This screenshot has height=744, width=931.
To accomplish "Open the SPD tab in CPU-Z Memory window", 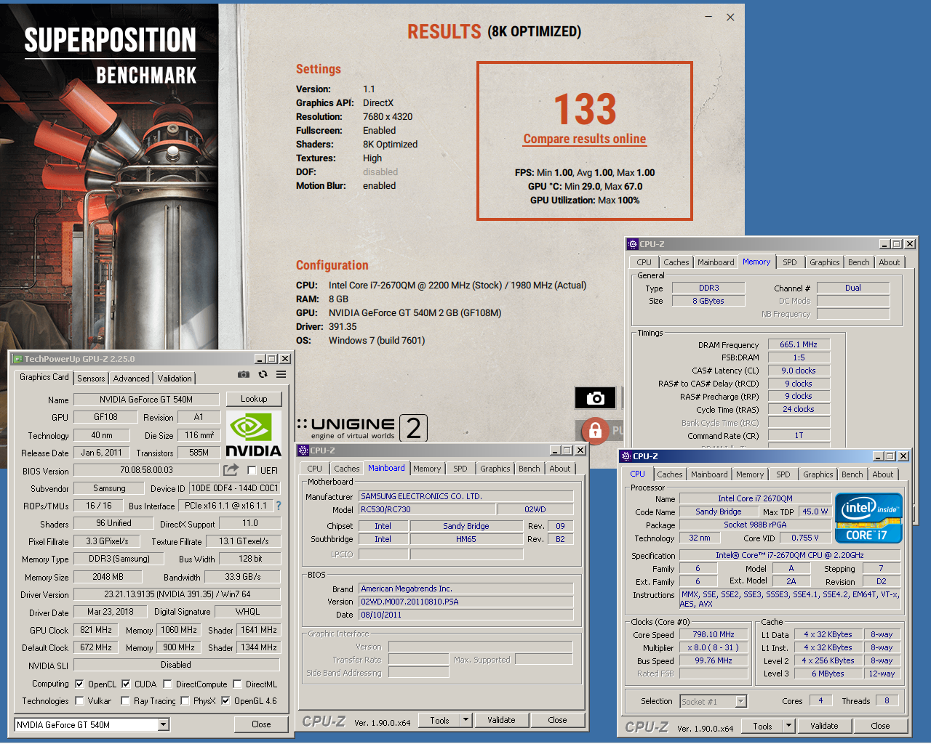I will point(790,262).
